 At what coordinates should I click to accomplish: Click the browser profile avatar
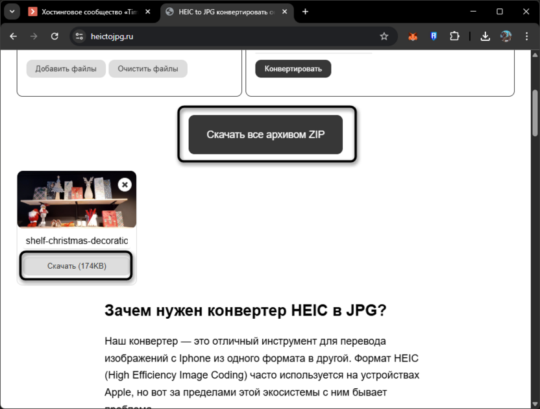point(506,36)
